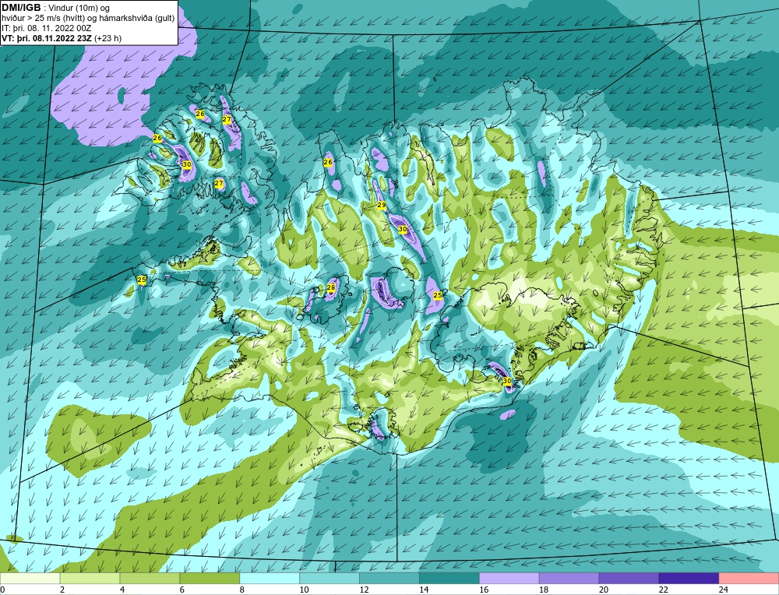Click the 18–20 m/s purple legend swatch
779x595 pixels.
[569, 579]
